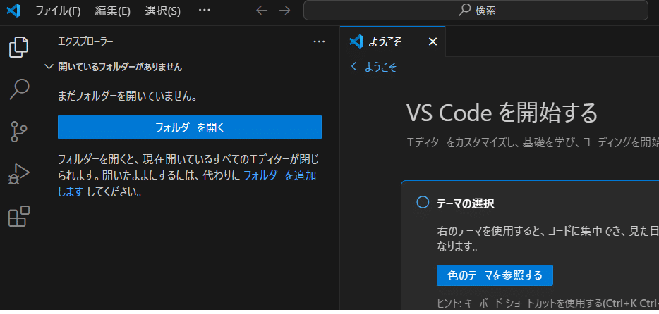Collapse the 開いているフォルダーがありません section
Viewport: 659px width, 314px height.
point(190,67)
